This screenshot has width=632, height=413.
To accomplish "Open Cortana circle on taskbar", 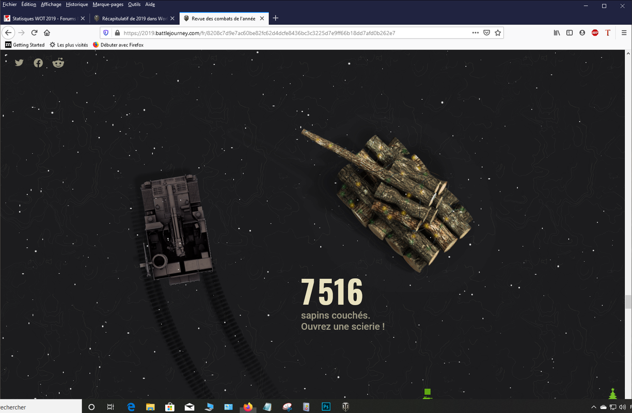I will pos(92,407).
